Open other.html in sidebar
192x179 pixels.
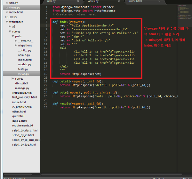point(19,111)
